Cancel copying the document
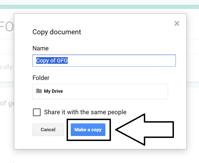 point(48,130)
